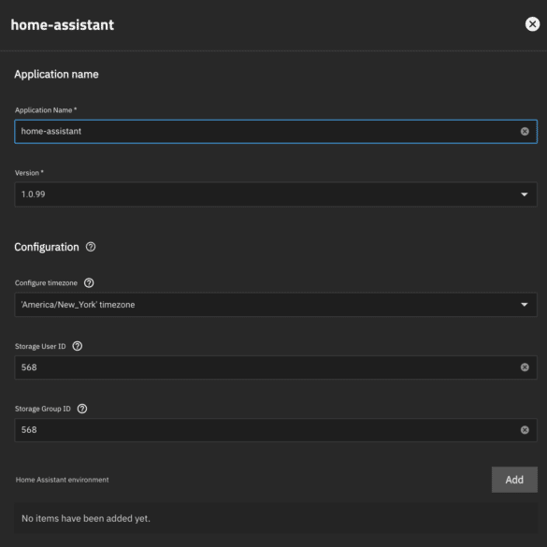Select the Application name section heading
This screenshot has width=547, height=547.
coord(56,74)
